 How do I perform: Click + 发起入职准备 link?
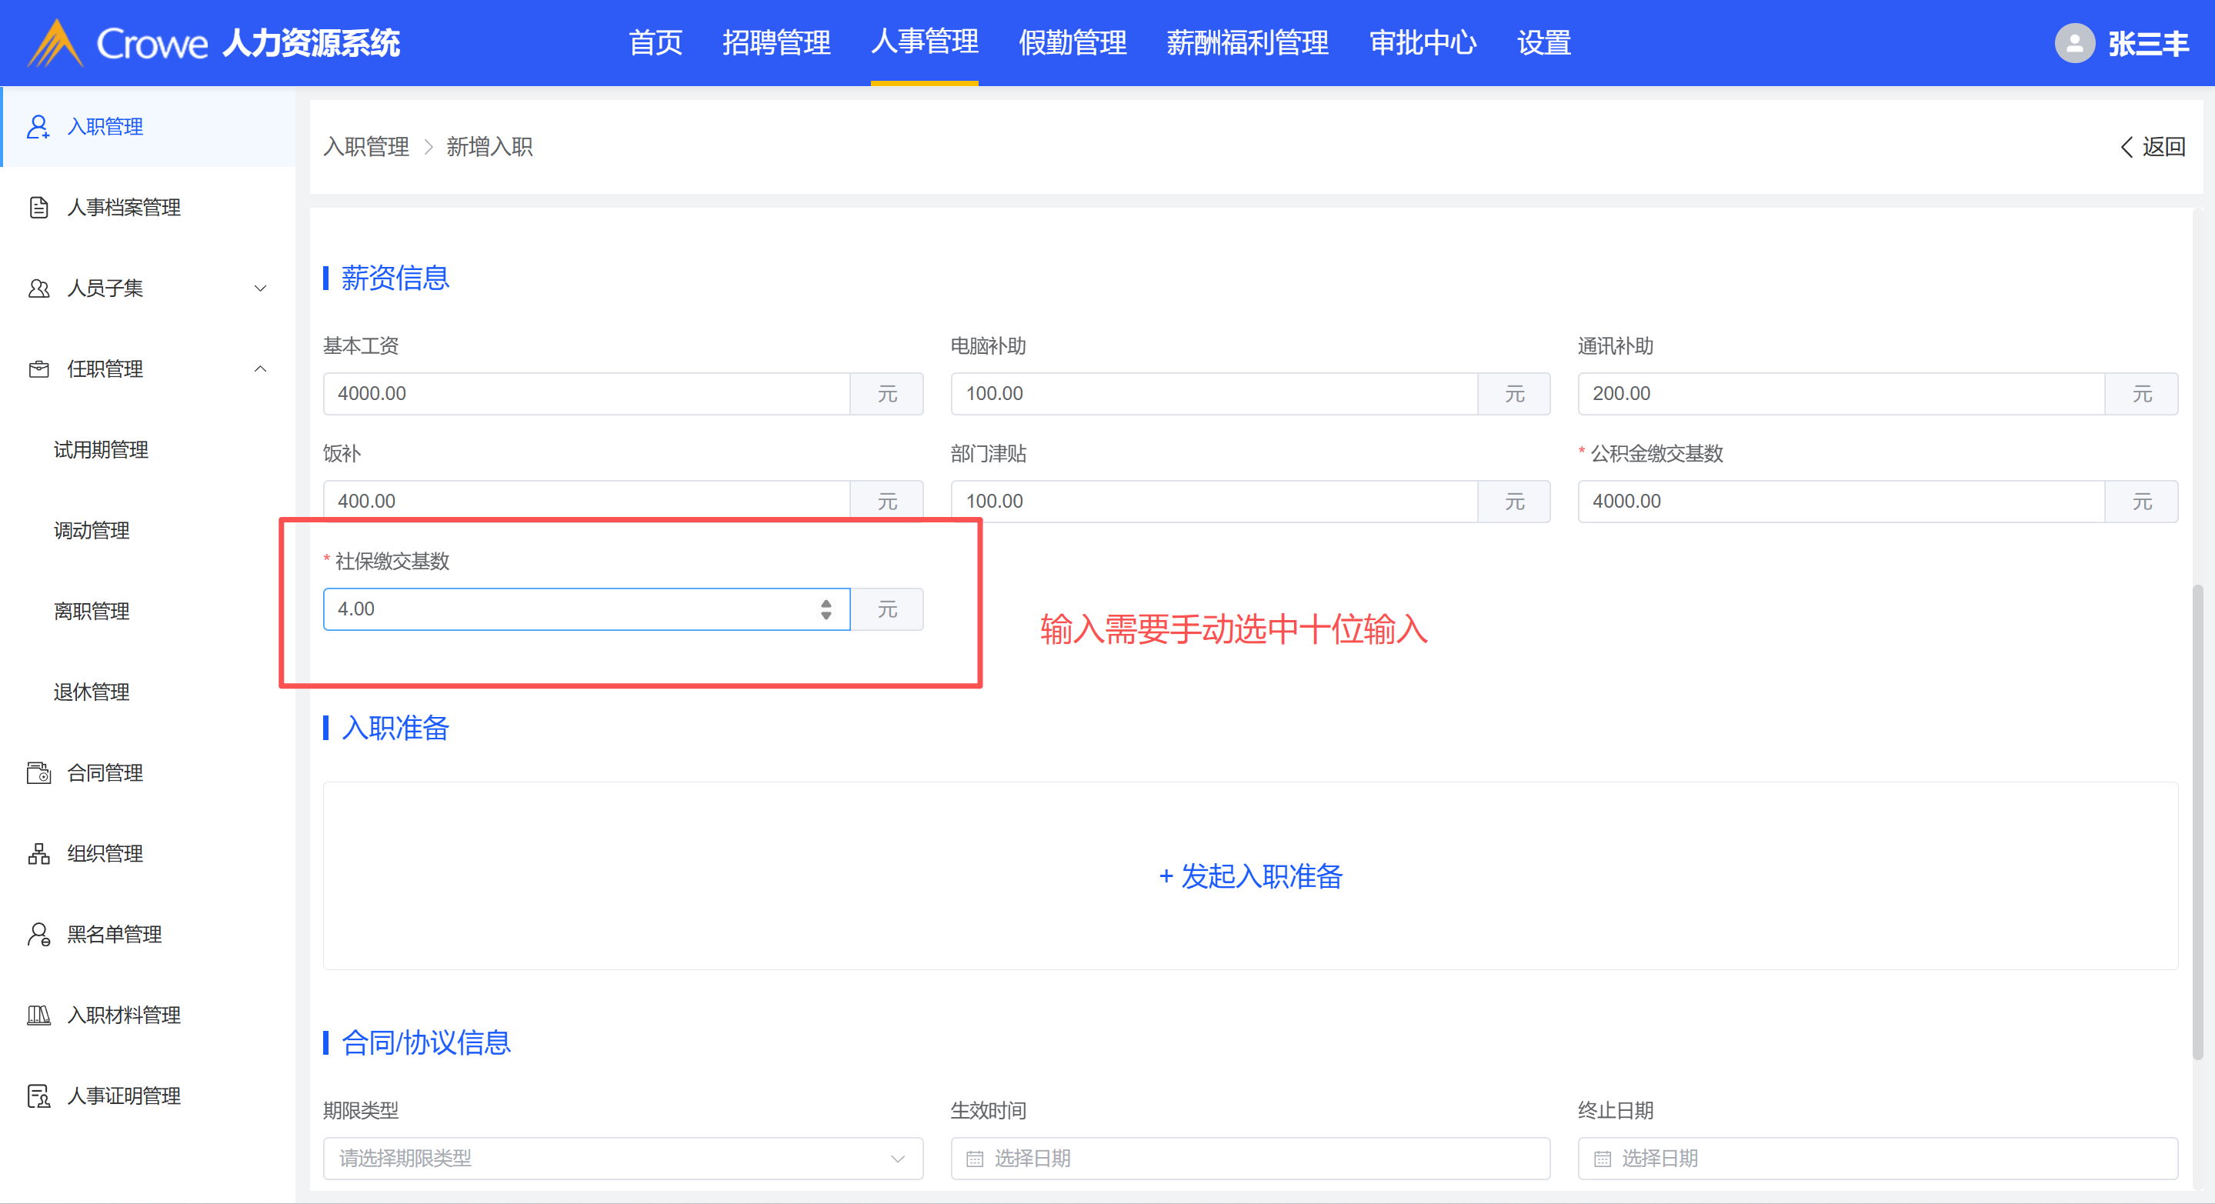click(x=1250, y=876)
